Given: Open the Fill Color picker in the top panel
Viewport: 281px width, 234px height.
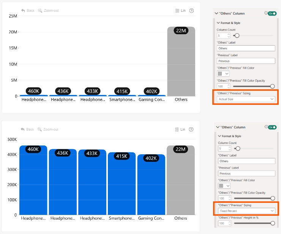Looking at the screenshot, I should click(x=223, y=74).
